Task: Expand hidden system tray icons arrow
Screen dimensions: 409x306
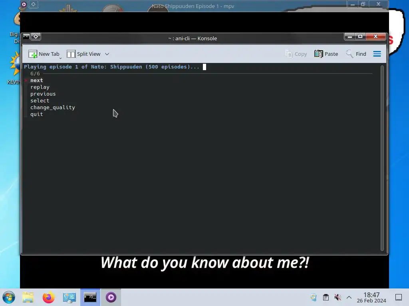Action: [x=349, y=297]
